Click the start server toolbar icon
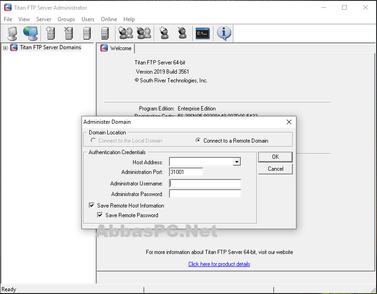Screen dimensions: 377x294 tap(87, 33)
